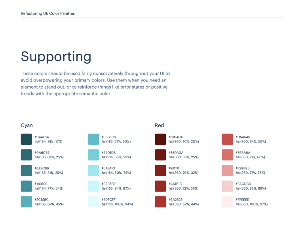
Task: Select the red swatch #D64545
Action: tap(228, 139)
